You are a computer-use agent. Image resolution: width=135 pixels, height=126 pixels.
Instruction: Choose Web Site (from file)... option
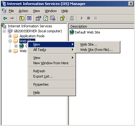click(97, 50)
